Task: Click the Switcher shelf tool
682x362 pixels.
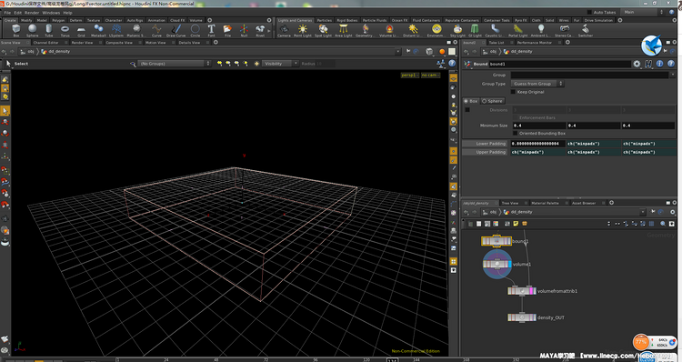Action: (x=586, y=30)
